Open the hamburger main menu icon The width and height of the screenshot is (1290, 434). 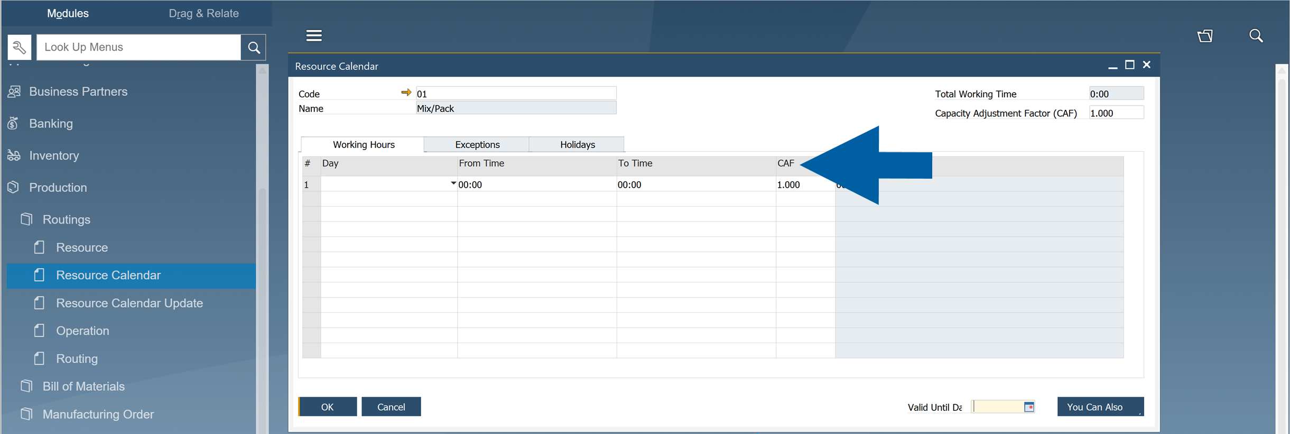coord(314,35)
